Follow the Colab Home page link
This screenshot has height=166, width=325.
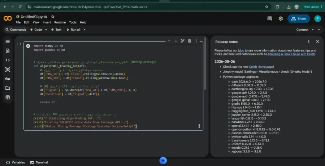(261, 67)
